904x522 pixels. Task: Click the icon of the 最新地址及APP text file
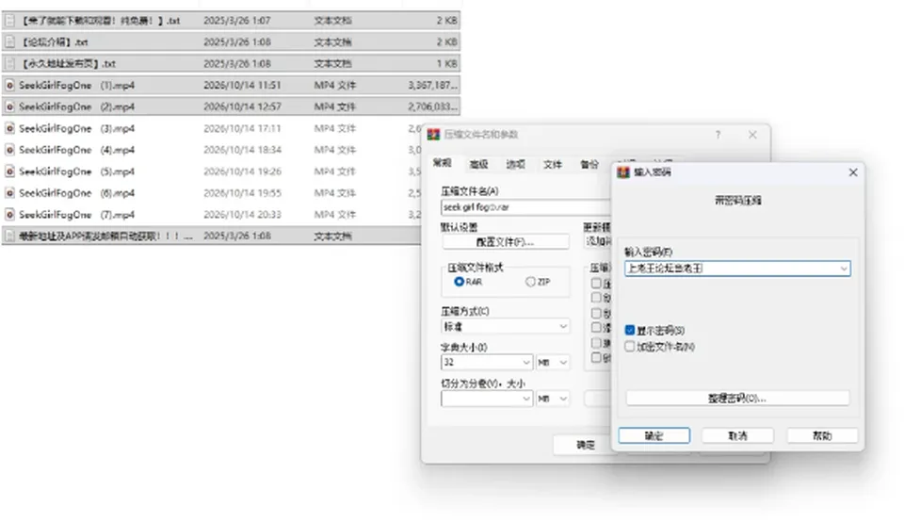click(9, 236)
